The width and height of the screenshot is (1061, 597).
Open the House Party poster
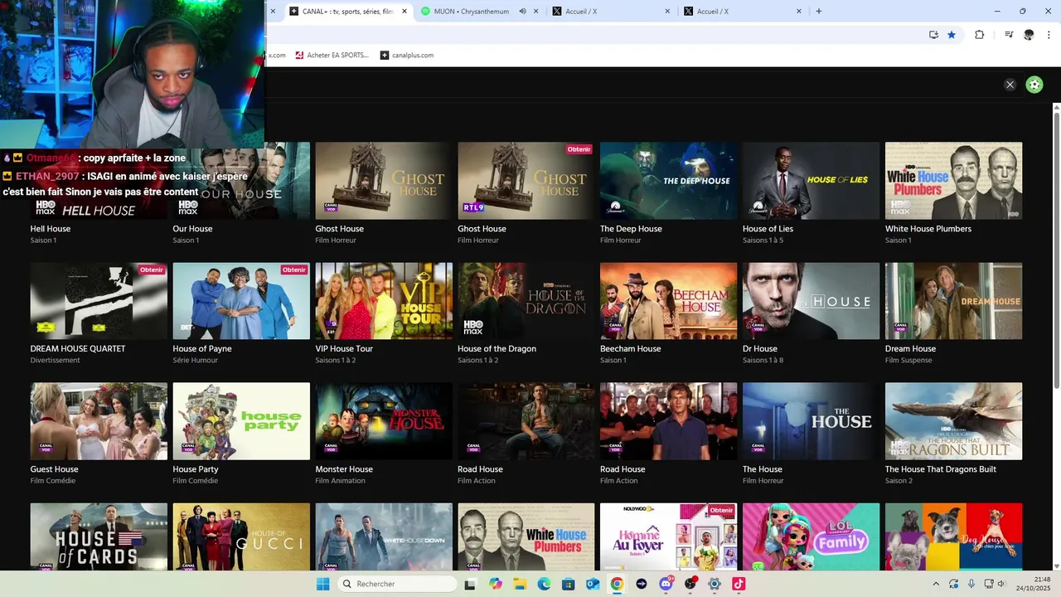click(x=241, y=421)
